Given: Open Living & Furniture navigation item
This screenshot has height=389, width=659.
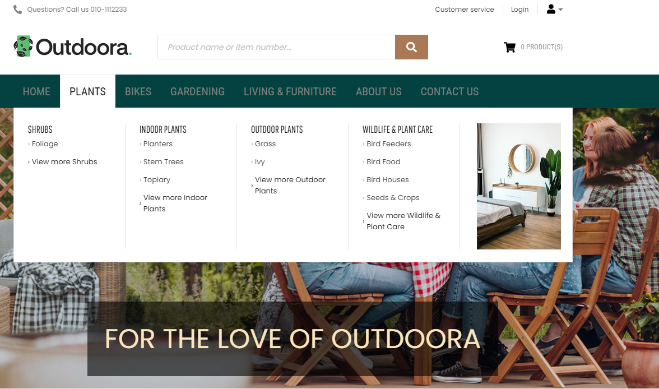Looking at the screenshot, I should tap(290, 91).
